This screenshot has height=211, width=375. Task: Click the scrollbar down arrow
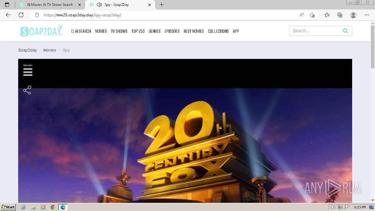[373, 200]
